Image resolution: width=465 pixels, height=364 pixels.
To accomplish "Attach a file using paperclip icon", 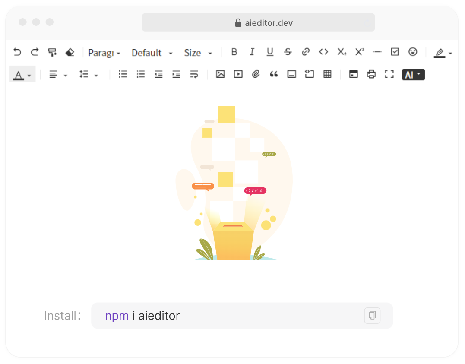I will pyautogui.click(x=256, y=74).
